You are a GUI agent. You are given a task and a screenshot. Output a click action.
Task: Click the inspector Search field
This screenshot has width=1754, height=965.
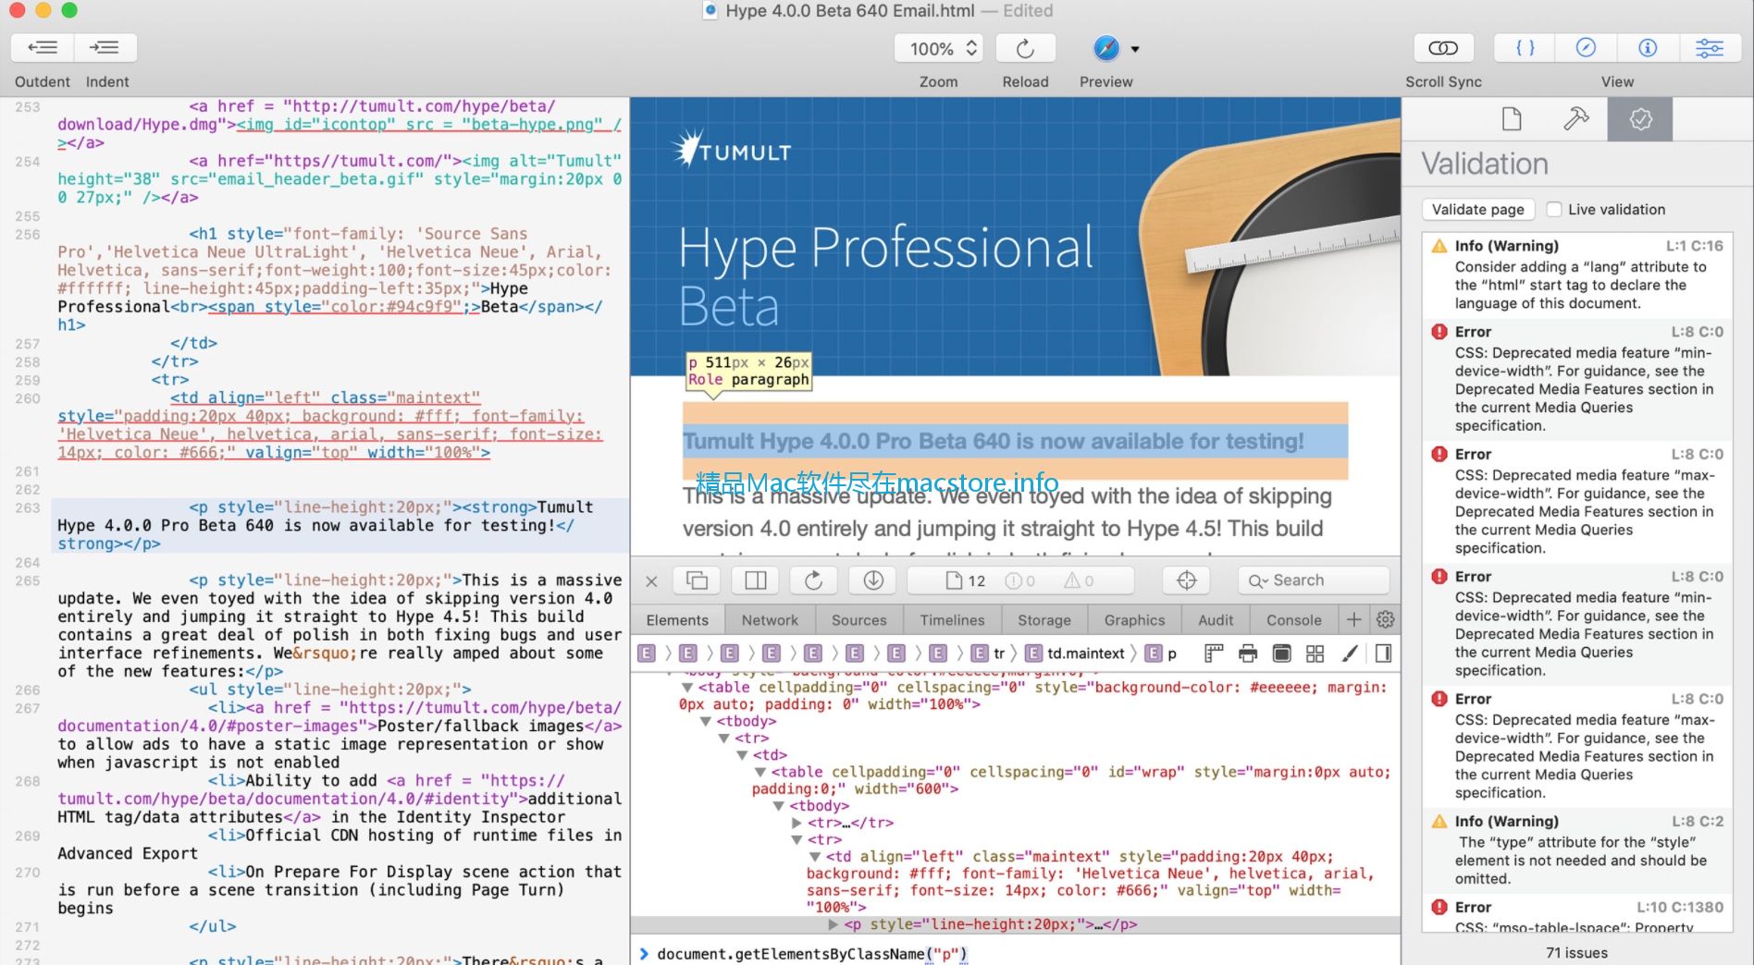coord(1314,580)
